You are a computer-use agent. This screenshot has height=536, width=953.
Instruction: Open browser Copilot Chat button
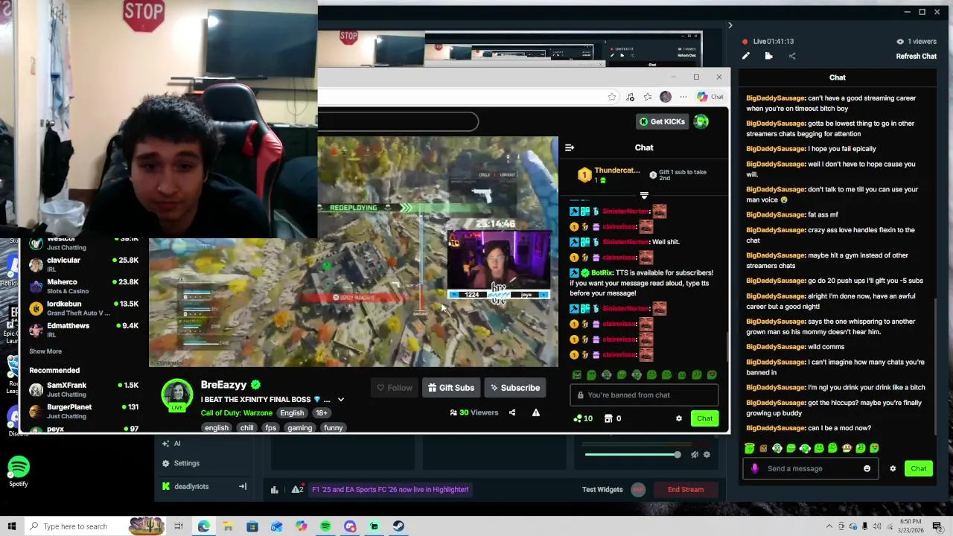[x=710, y=97]
